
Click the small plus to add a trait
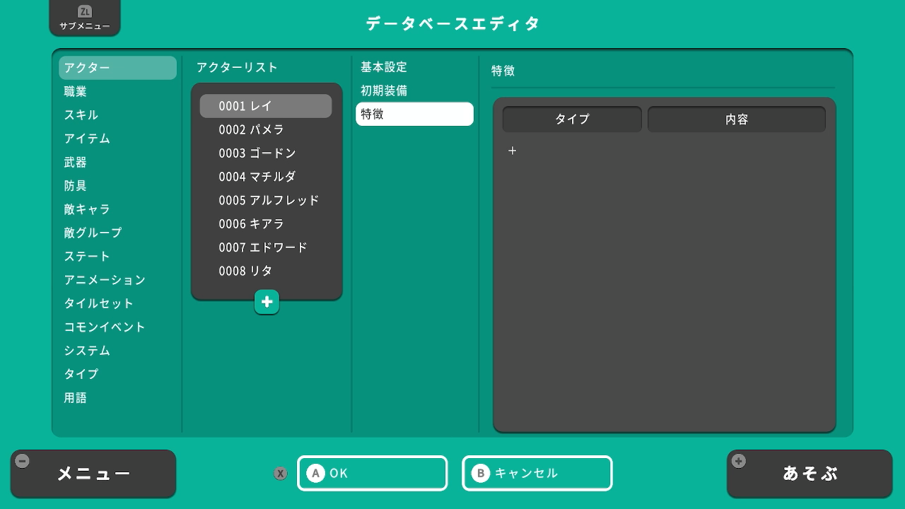513,151
